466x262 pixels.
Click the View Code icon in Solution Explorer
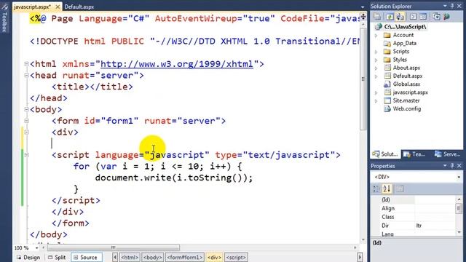point(414,17)
